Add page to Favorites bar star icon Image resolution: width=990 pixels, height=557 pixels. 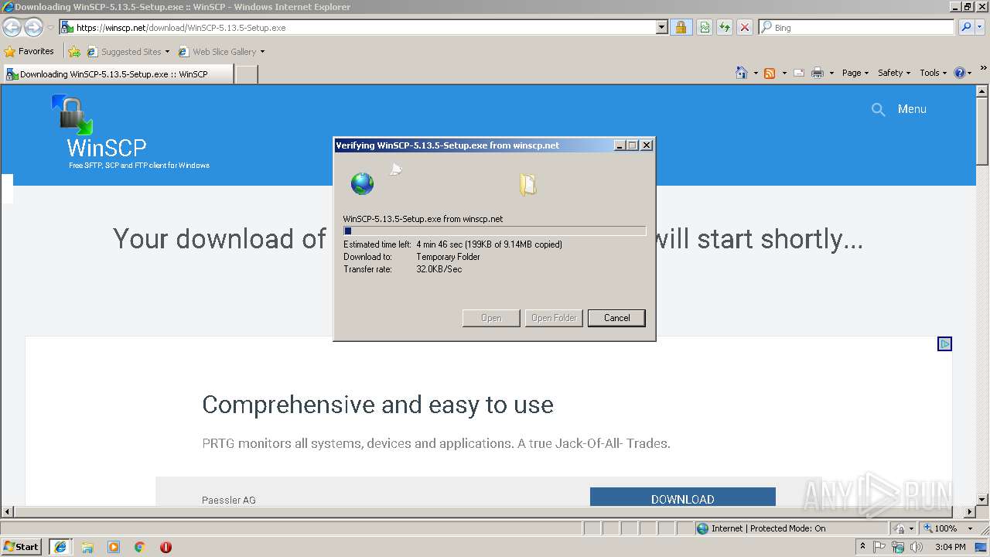click(x=74, y=52)
